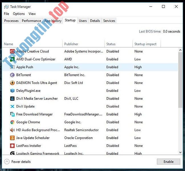Image resolution: width=185 pixels, height=171 pixels.
Task: Sort by the Status column header
Action: [119, 44]
